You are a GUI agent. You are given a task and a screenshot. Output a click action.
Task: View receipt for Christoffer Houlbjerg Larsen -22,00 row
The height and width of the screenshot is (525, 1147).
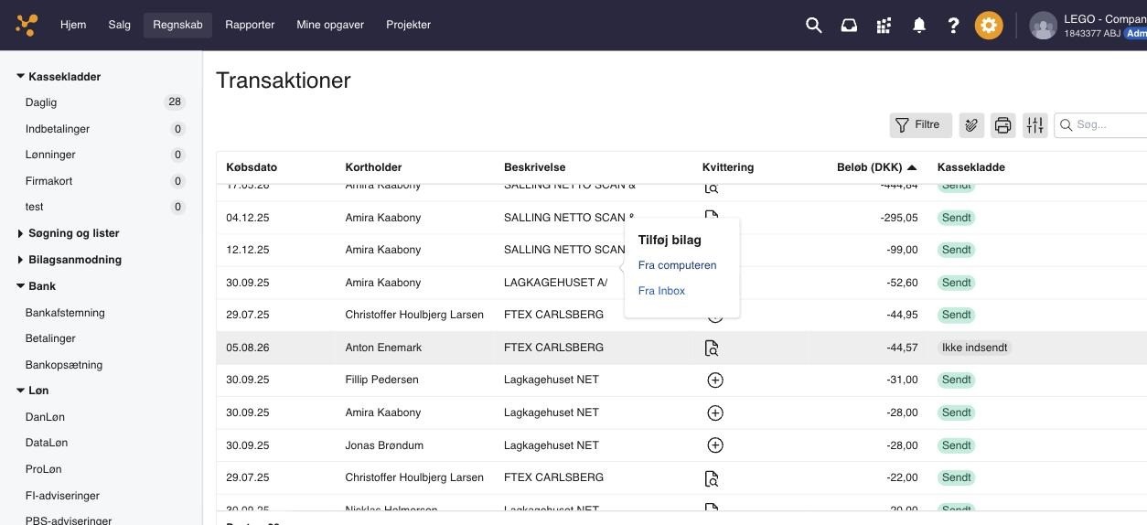point(712,478)
